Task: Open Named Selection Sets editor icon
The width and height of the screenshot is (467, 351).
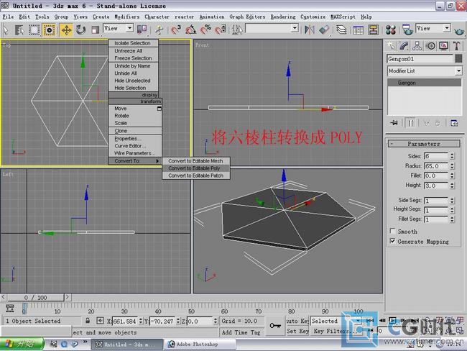Action: pos(237,29)
